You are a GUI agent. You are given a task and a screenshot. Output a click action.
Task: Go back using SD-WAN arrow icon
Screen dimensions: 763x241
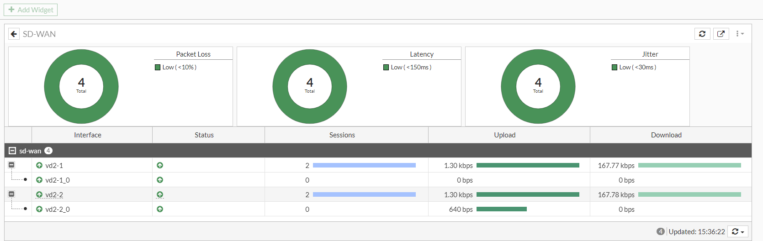pos(14,34)
